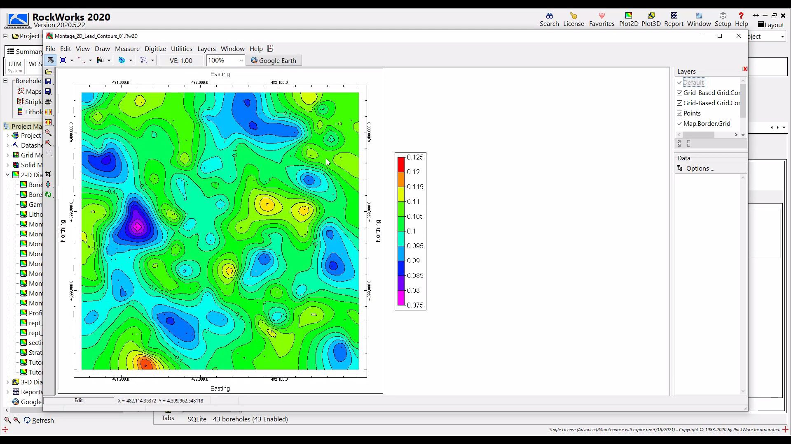Select the arrow pointer edit tool
Viewport: 791px width, 444px height.
coord(50,60)
